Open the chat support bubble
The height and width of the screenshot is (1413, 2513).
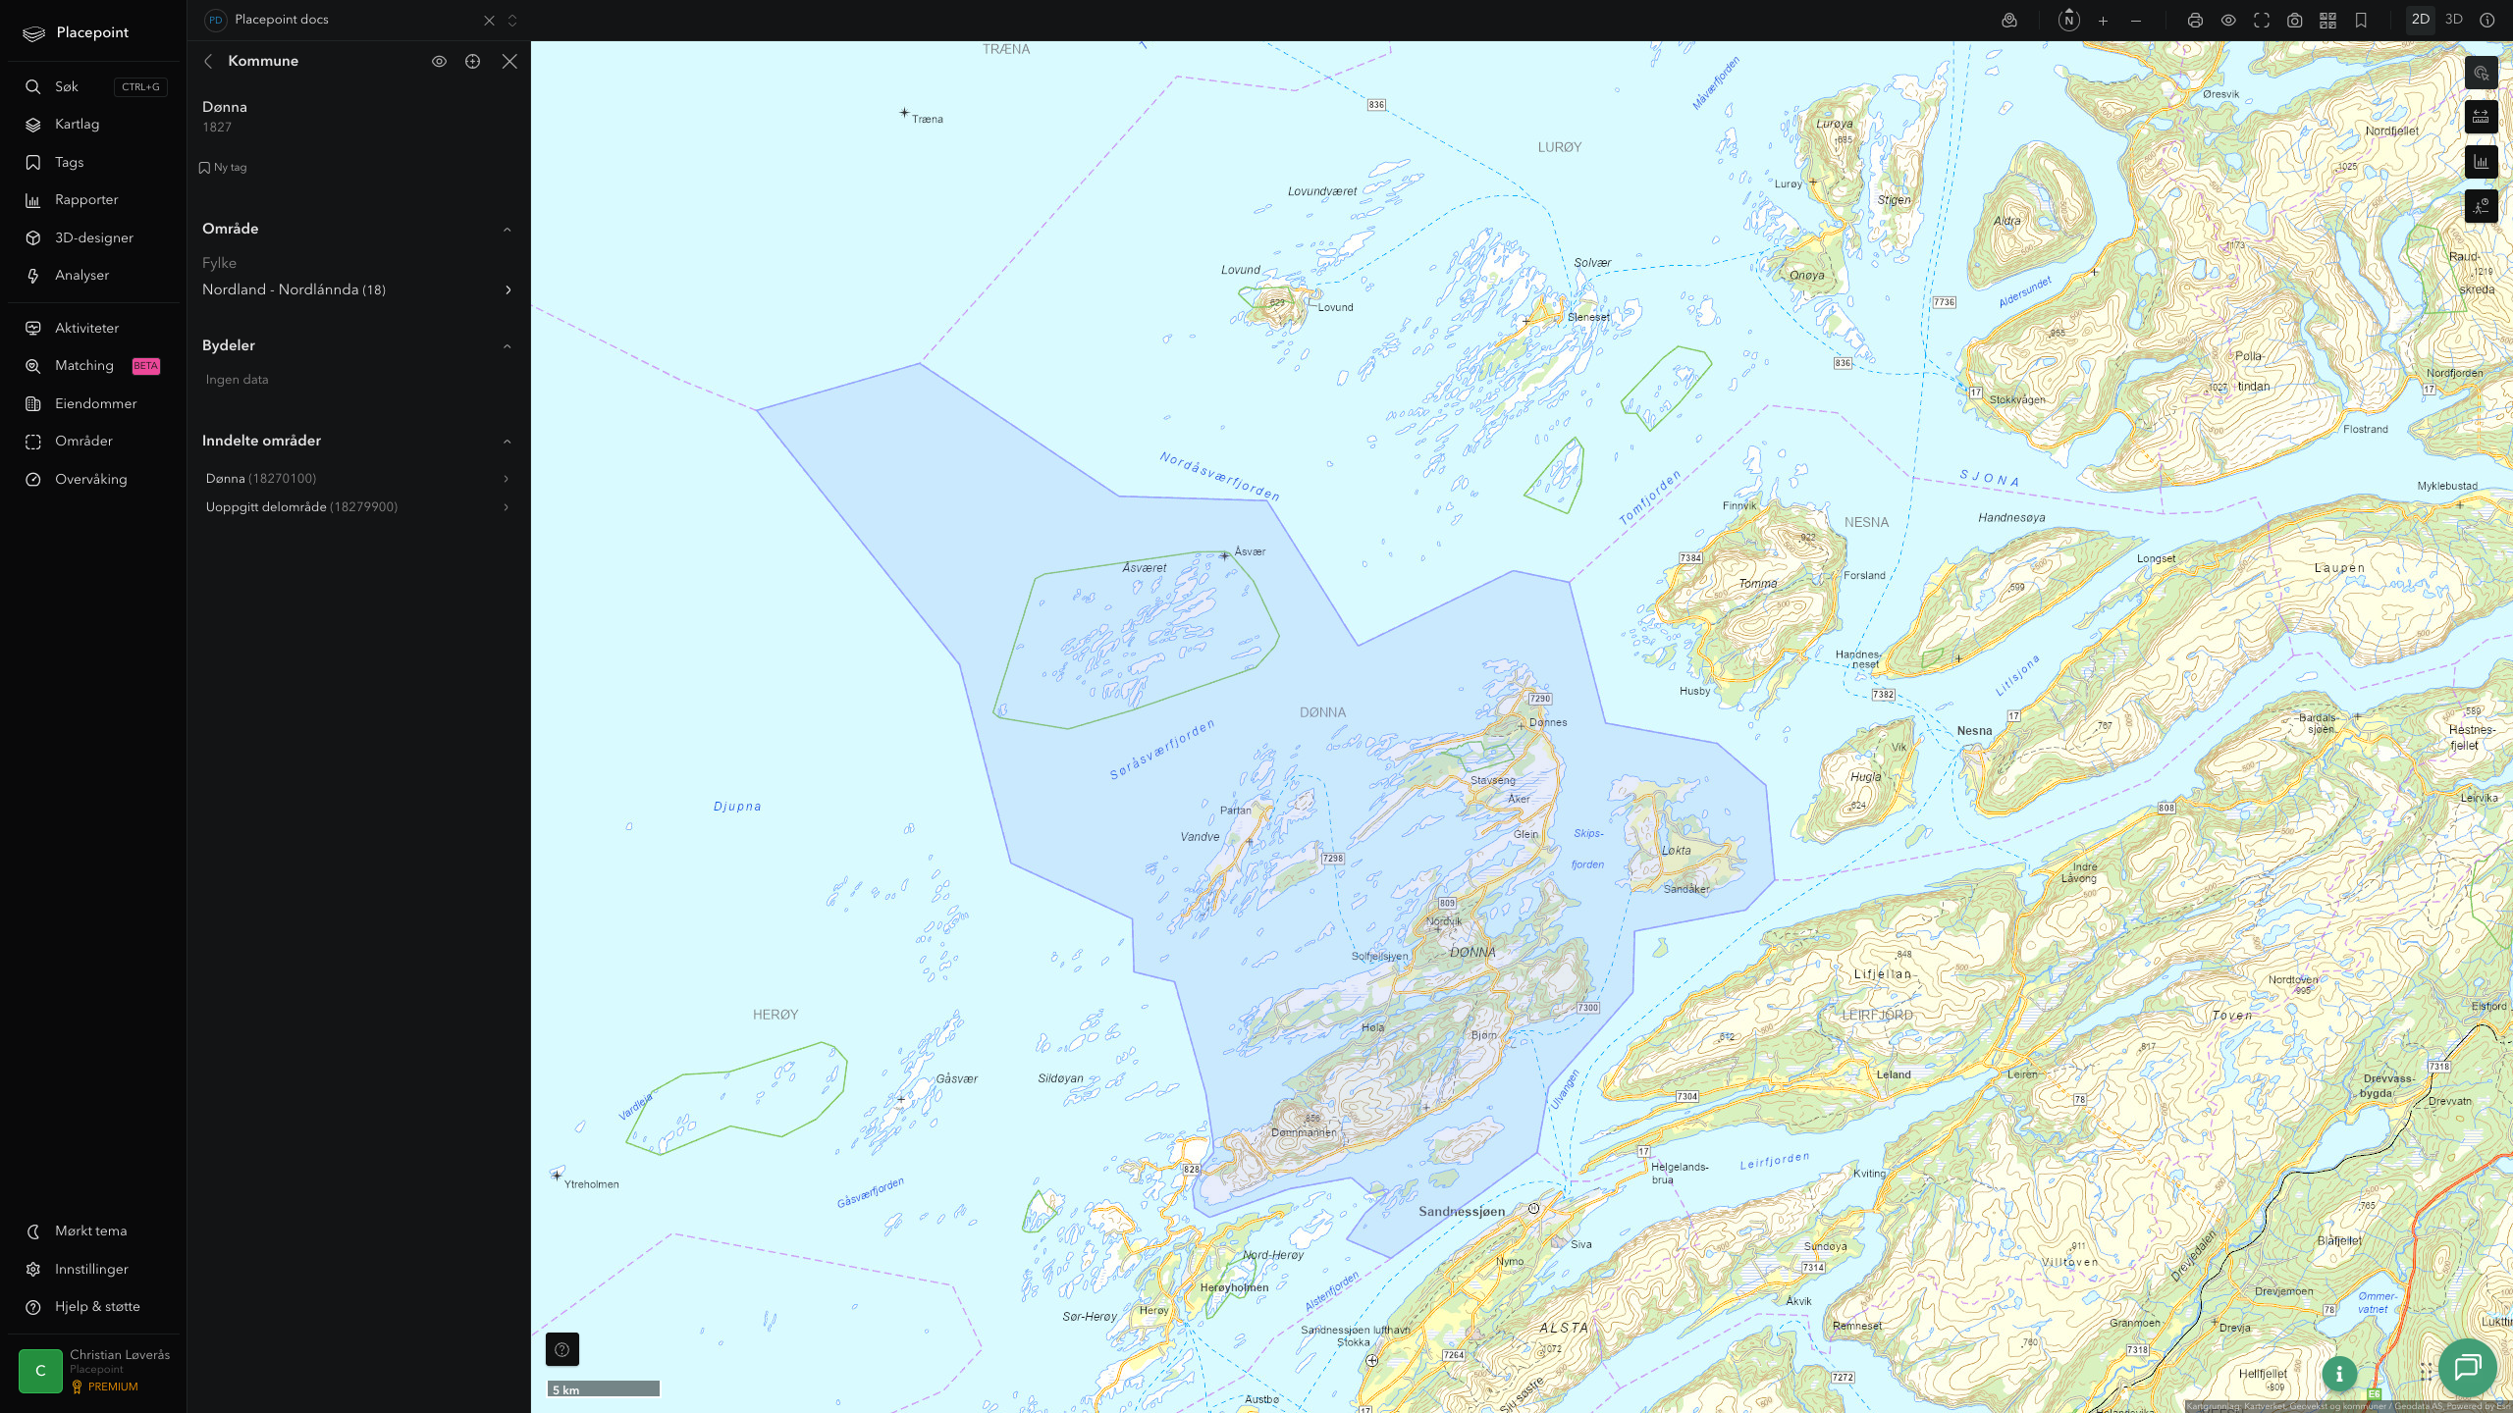click(x=2467, y=1367)
